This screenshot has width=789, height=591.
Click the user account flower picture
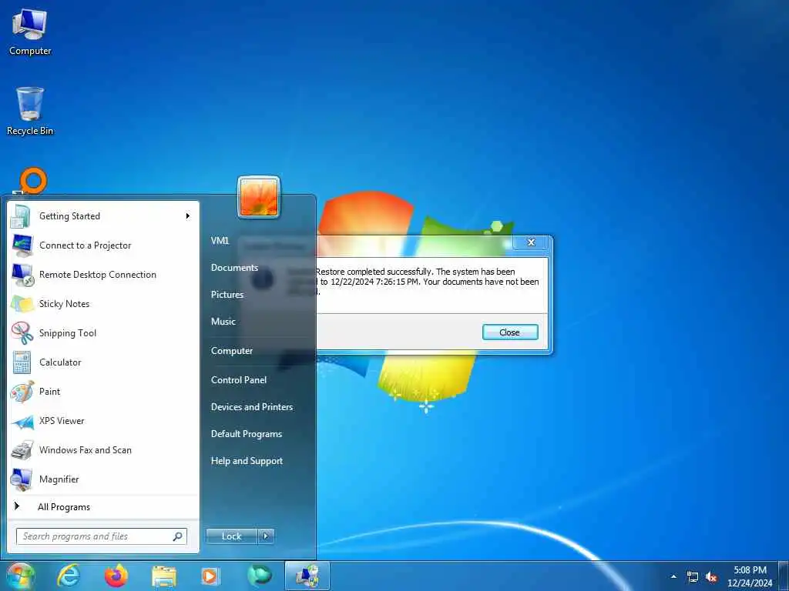pyautogui.click(x=259, y=197)
